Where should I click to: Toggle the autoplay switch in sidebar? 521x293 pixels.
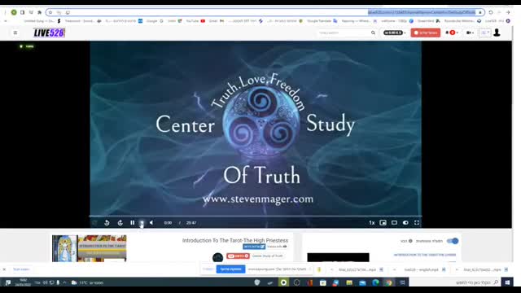point(453,241)
